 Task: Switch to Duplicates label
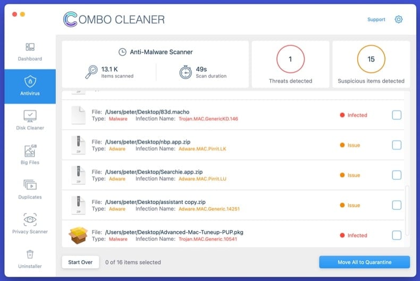(30, 197)
